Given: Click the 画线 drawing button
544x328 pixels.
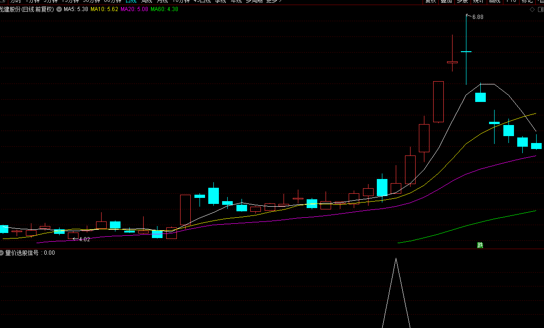Looking at the screenshot, I should [x=495, y=1].
